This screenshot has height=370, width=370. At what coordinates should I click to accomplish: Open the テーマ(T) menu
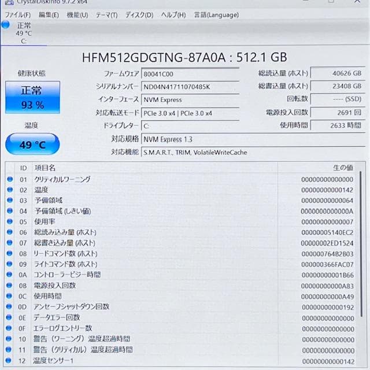click(x=107, y=14)
